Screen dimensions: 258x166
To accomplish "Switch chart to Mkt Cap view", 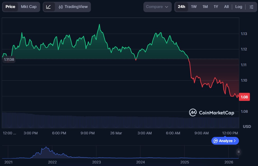I will pos(29,7).
